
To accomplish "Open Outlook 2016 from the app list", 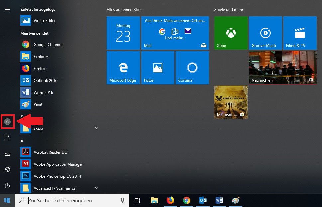I will tap(59, 80).
